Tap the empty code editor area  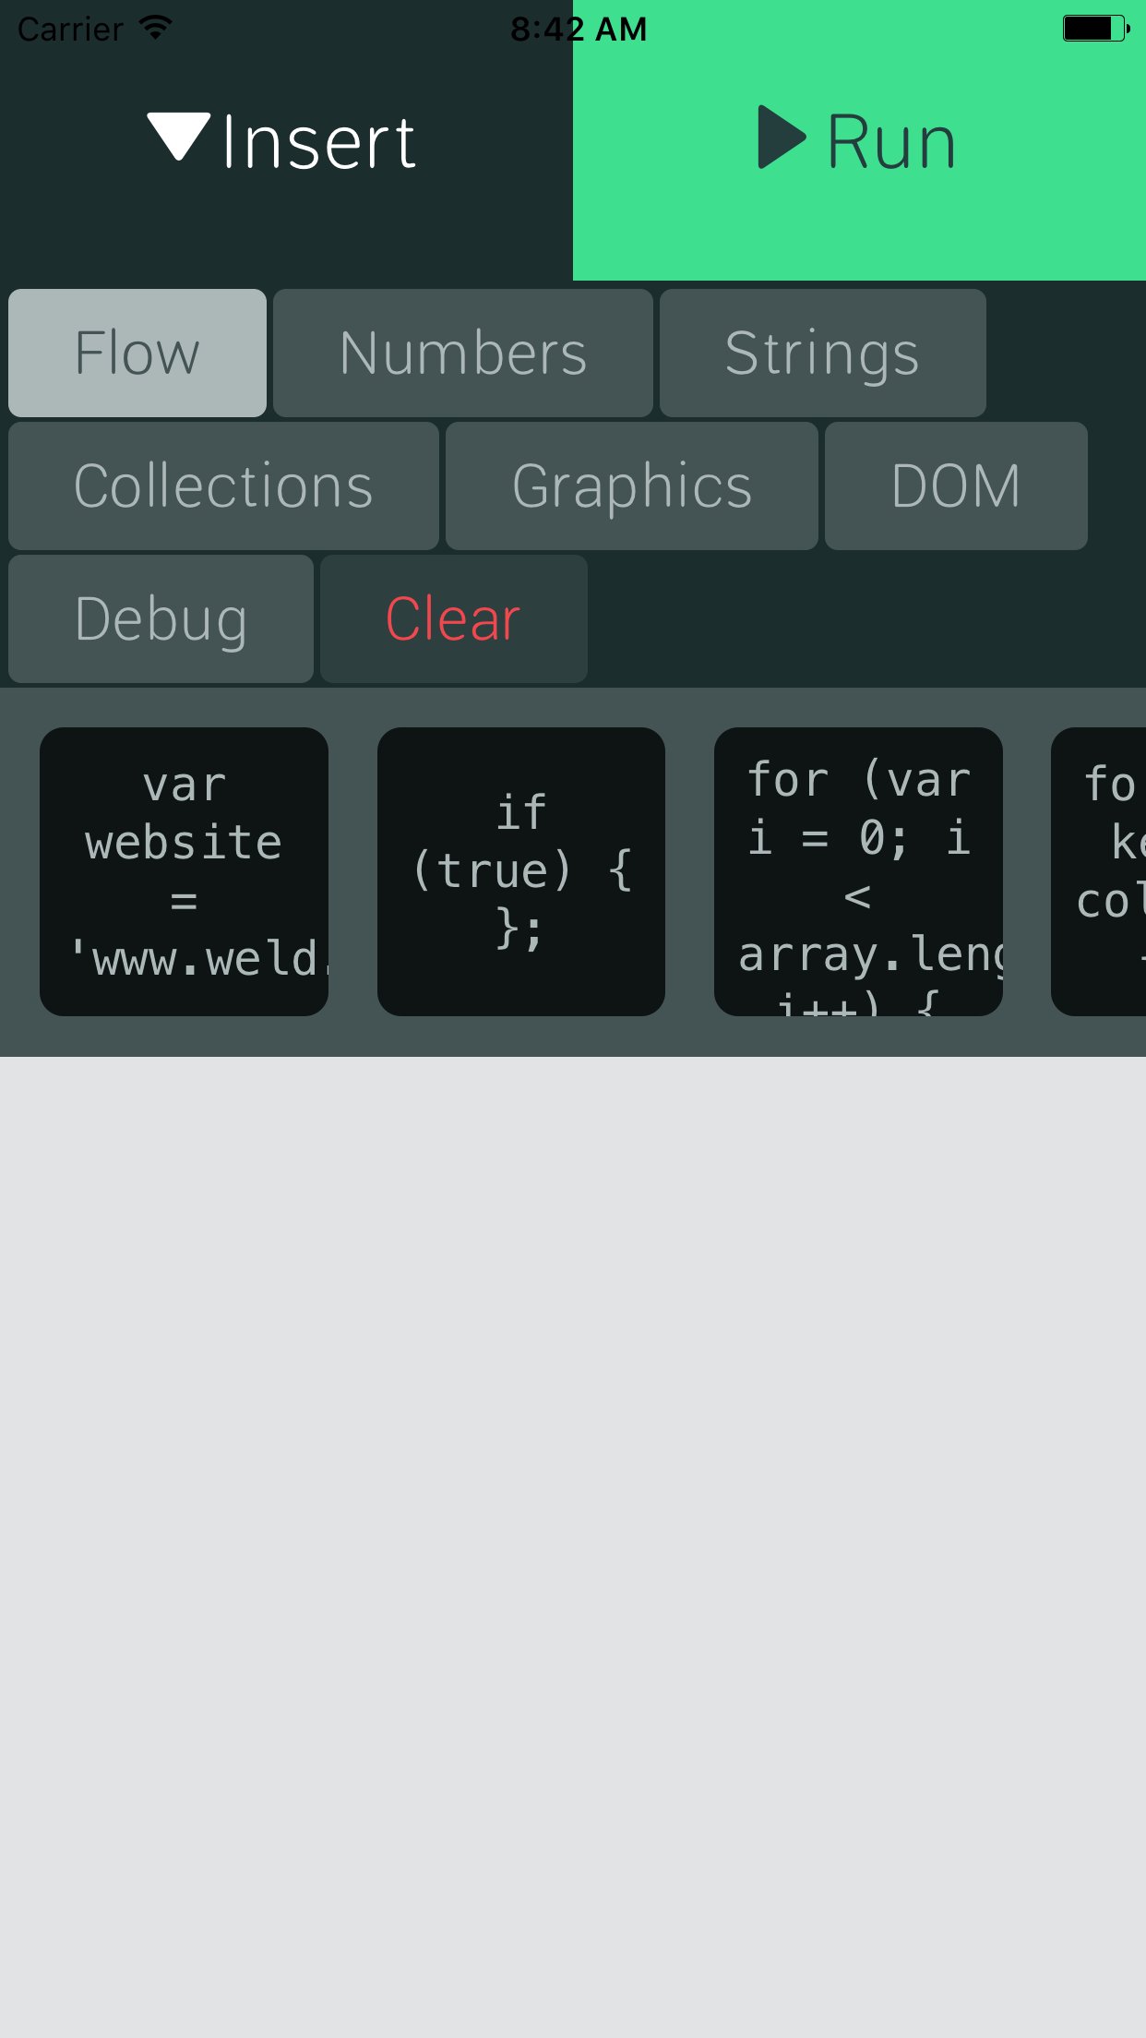tap(573, 1547)
